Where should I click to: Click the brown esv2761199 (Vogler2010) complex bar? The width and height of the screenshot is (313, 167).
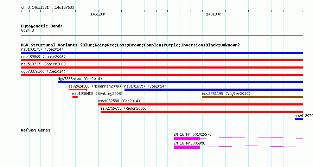(x=253, y=97)
